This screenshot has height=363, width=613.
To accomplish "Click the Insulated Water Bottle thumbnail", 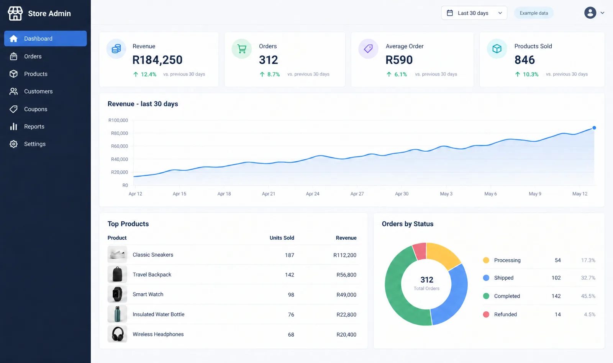I will pos(117,314).
